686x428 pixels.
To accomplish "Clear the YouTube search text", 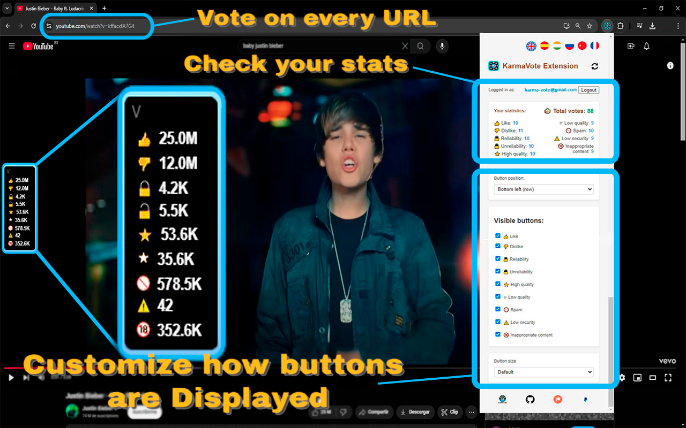I will (x=405, y=47).
